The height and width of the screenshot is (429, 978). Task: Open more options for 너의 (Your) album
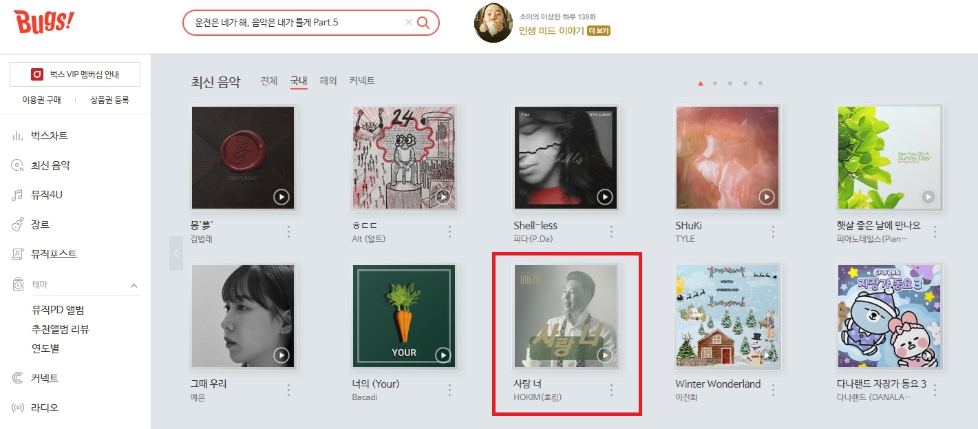(x=449, y=390)
